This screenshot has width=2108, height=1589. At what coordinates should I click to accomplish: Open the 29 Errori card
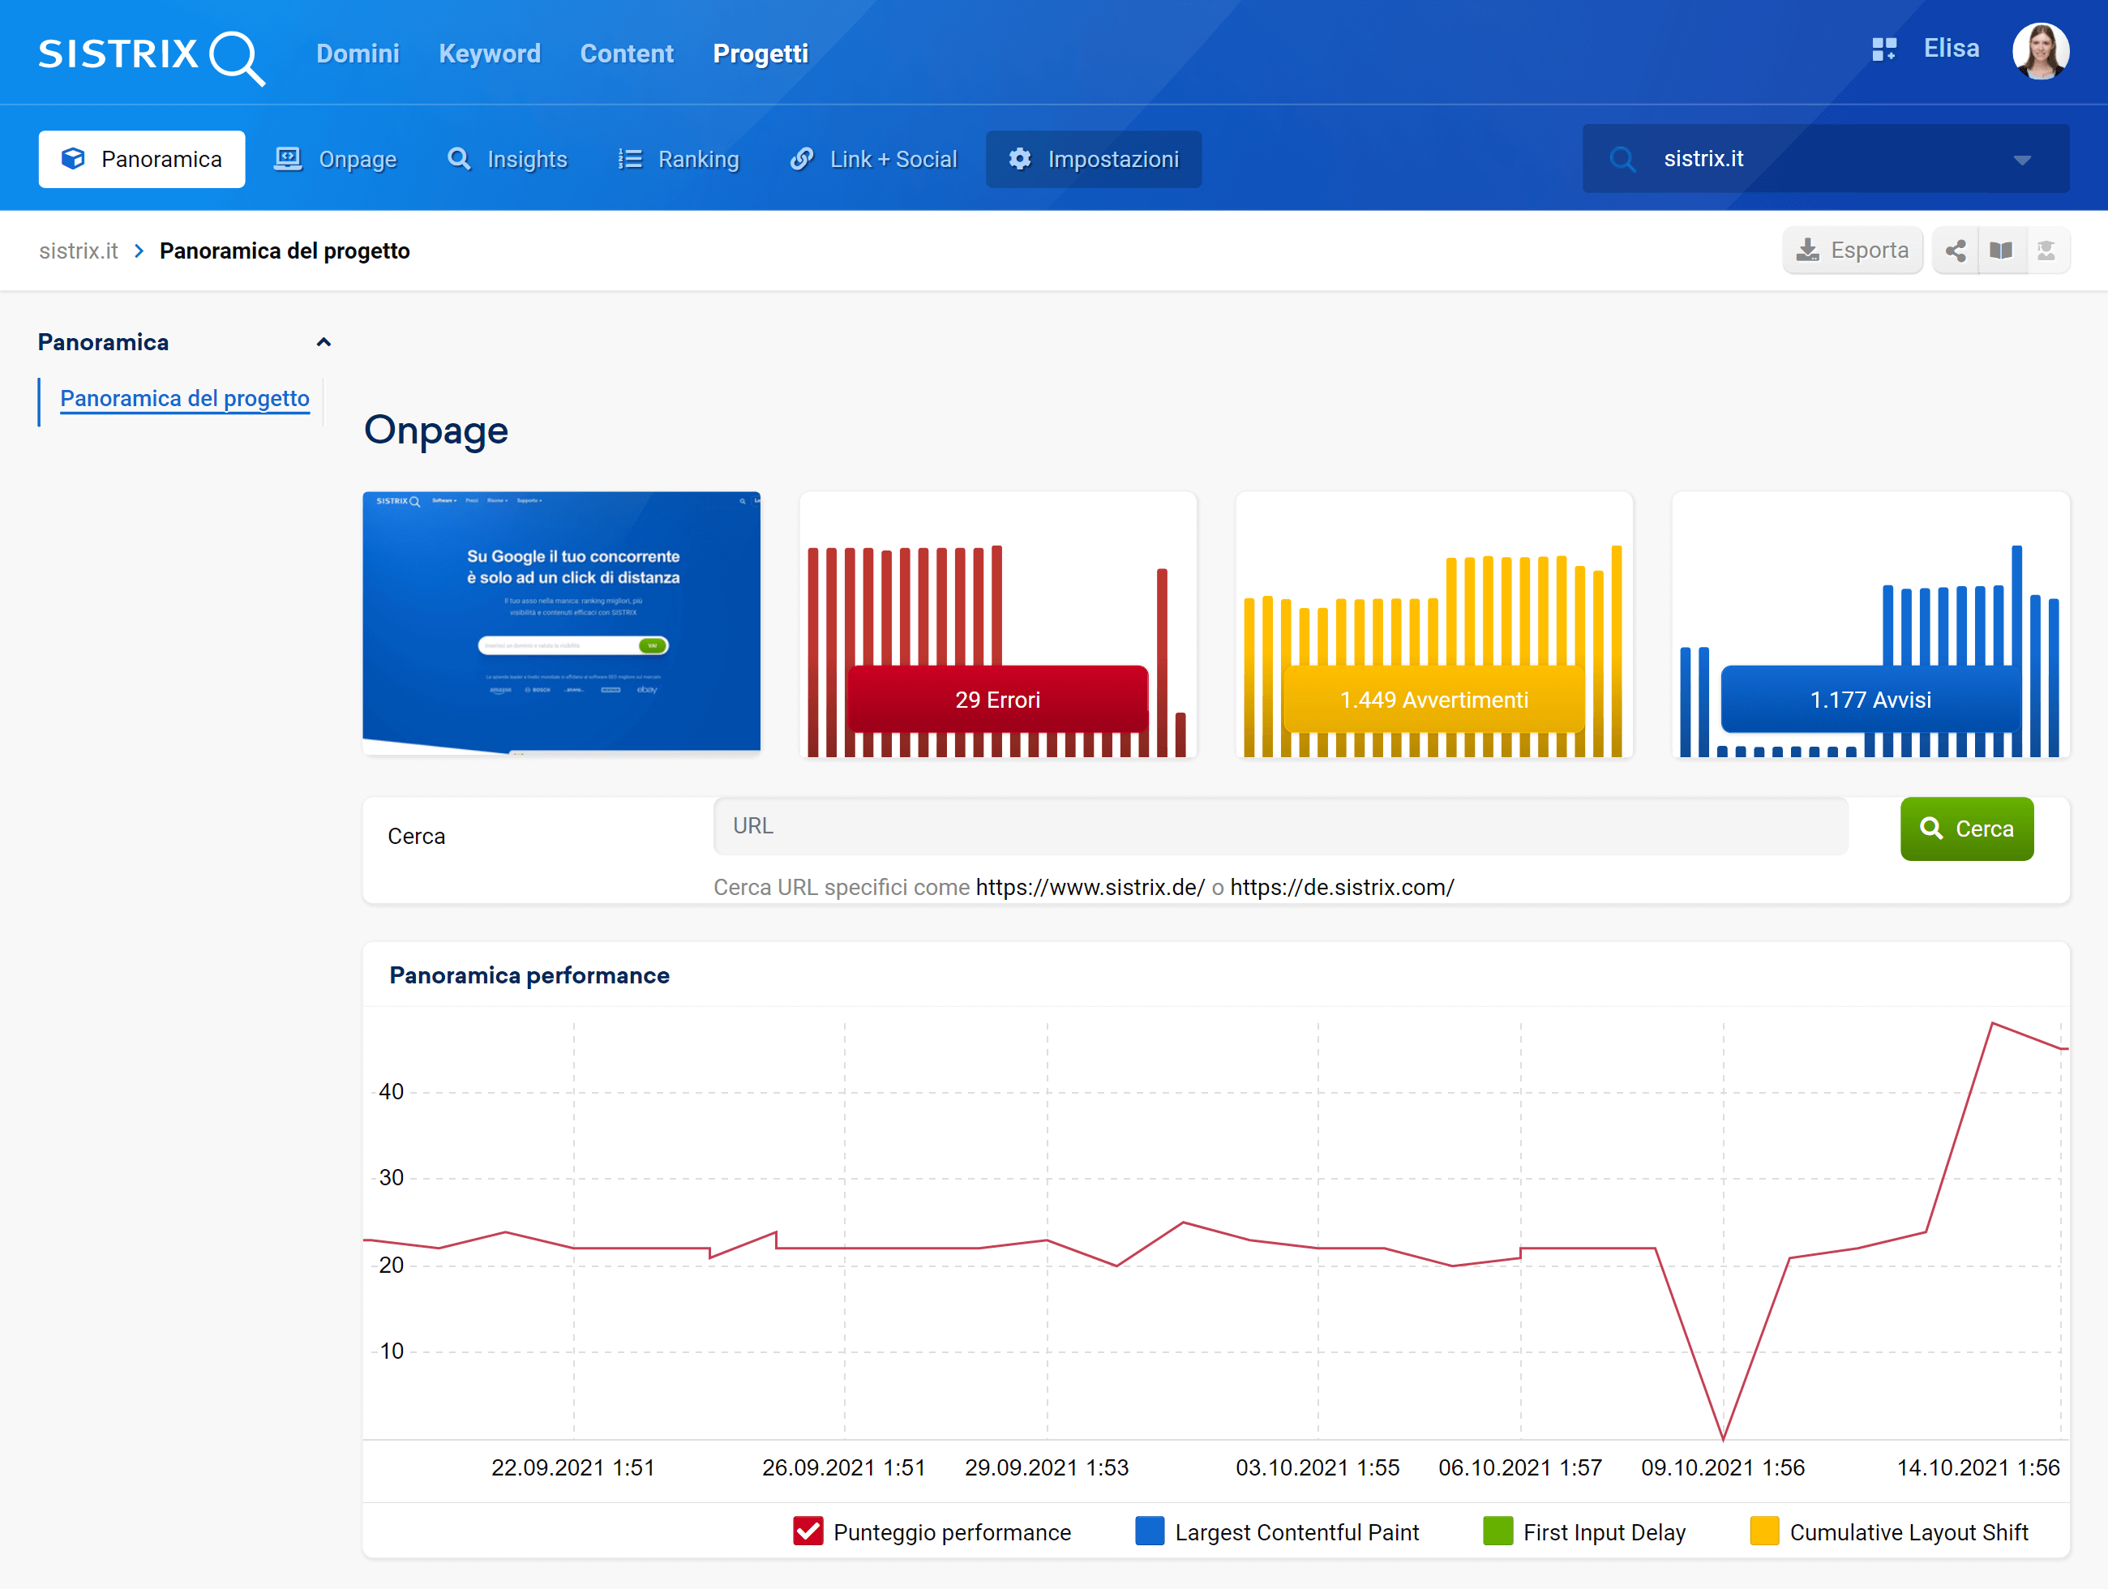(x=998, y=624)
